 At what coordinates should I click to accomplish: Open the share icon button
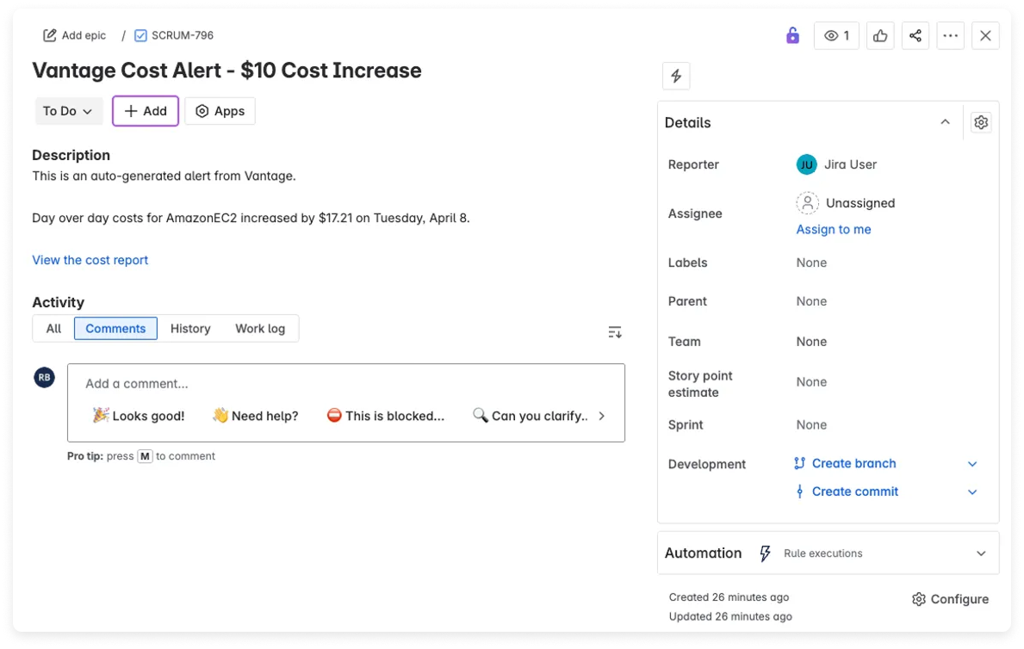pyautogui.click(x=915, y=35)
